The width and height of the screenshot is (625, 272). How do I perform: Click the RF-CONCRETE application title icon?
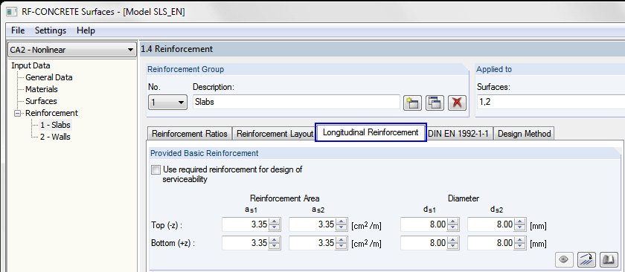pyautogui.click(x=13, y=12)
